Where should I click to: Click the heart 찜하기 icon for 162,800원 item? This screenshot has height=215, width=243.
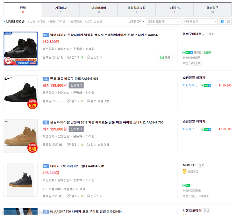69,57
